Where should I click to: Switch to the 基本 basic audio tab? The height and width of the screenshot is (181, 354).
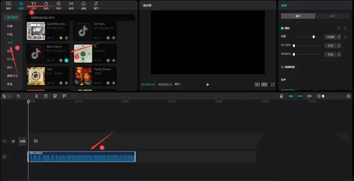click(298, 16)
